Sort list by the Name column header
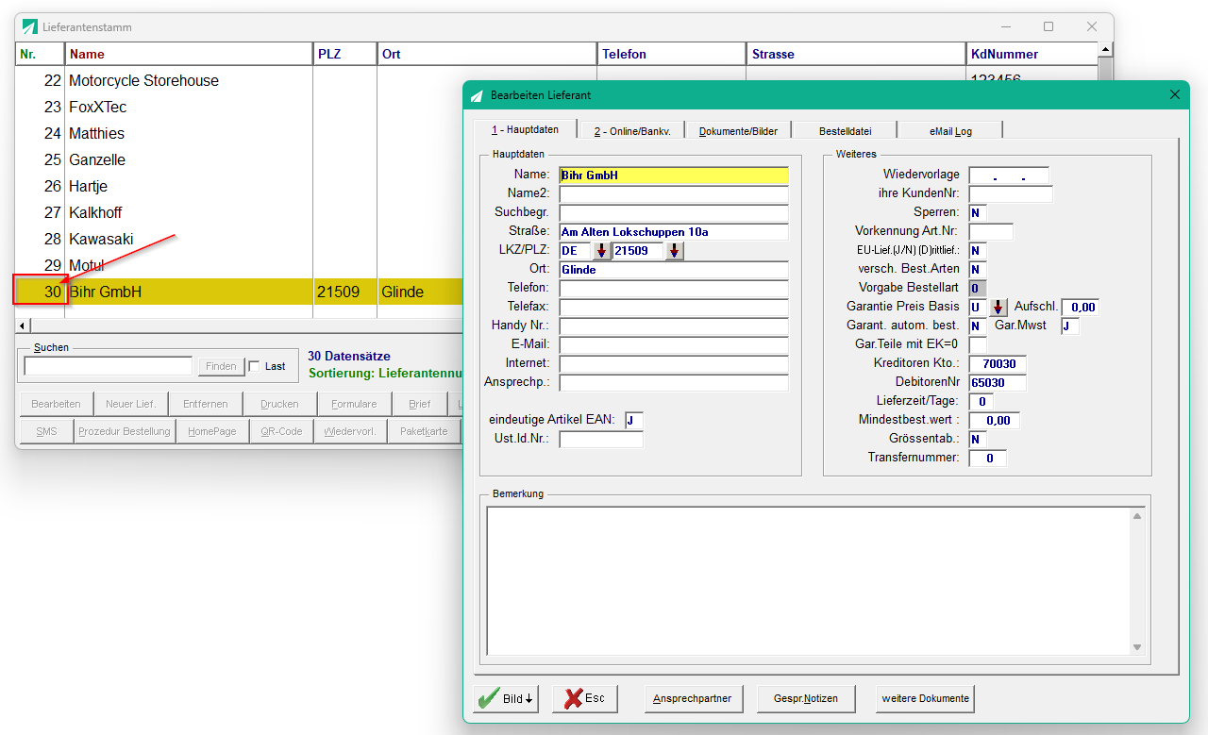1208x735 pixels. coord(189,54)
